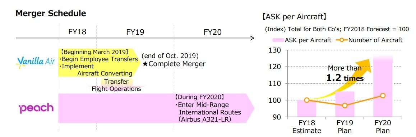Select the FY18 timeline header
The image size is (416, 137).
point(77,32)
